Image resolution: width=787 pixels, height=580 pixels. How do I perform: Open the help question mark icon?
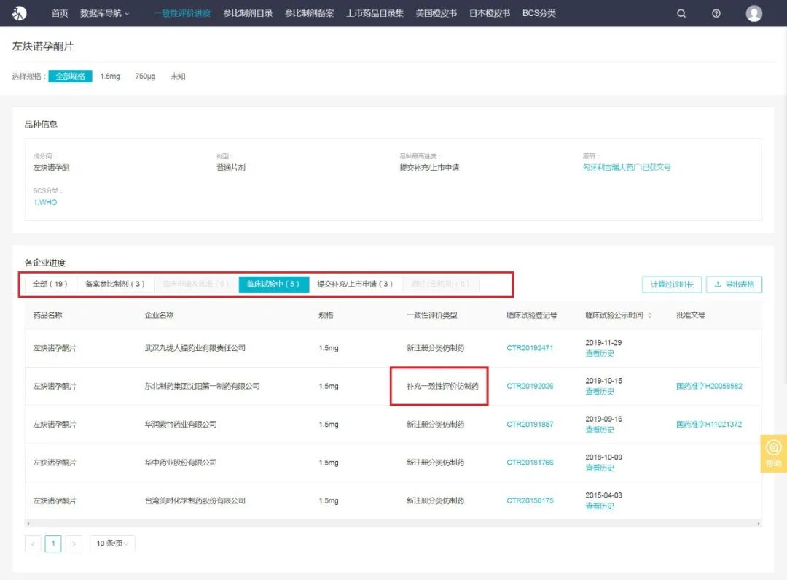(716, 14)
